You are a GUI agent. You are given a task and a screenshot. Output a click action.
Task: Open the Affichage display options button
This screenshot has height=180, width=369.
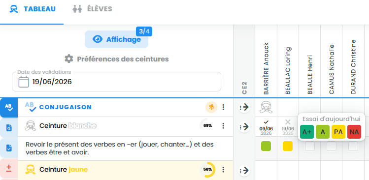[116, 39]
